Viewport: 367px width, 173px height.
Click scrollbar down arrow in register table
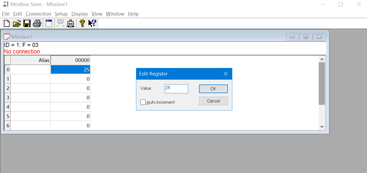[322, 127]
